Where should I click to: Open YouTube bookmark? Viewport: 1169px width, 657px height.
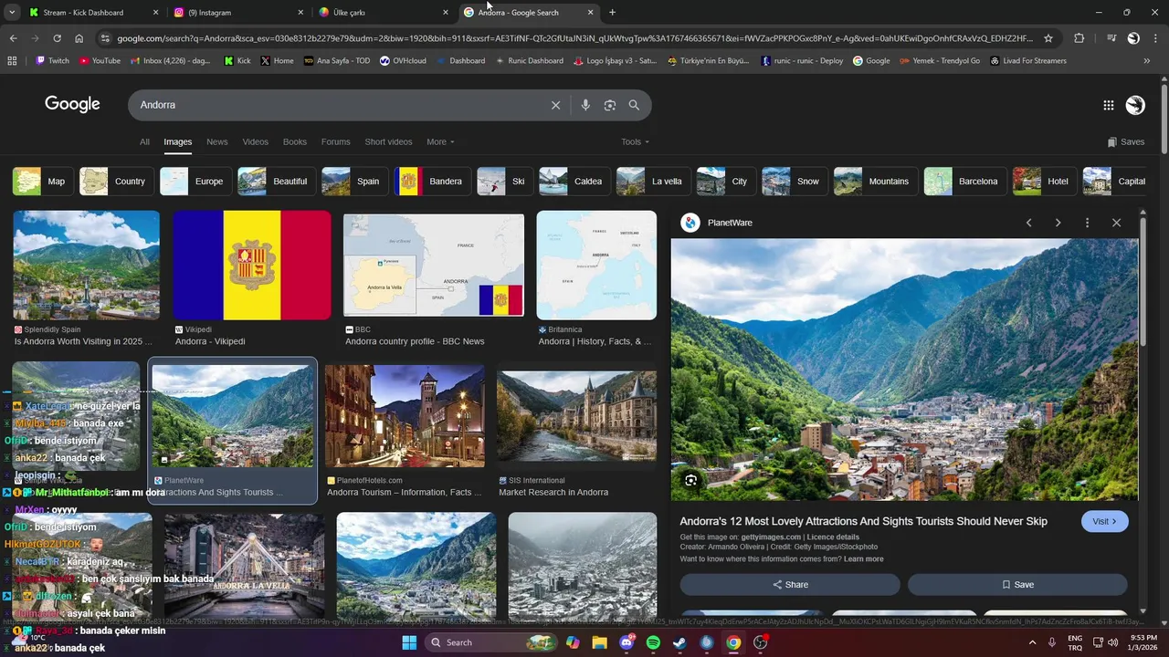tap(100, 61)
